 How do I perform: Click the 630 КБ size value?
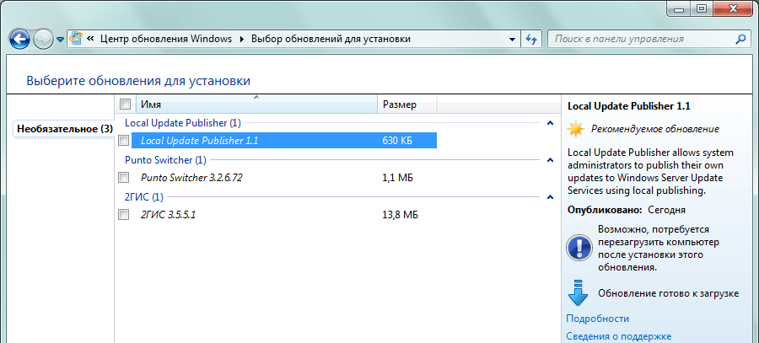398,141
